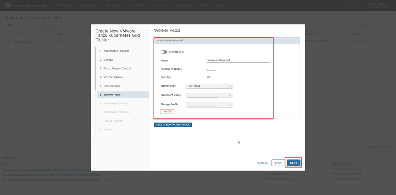Open the Sizing Policy dropdown
The image size is (396, 195).
tap(209, 86)
